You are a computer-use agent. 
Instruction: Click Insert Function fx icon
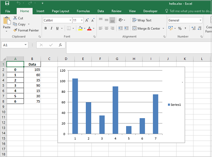tap(60, 45)
